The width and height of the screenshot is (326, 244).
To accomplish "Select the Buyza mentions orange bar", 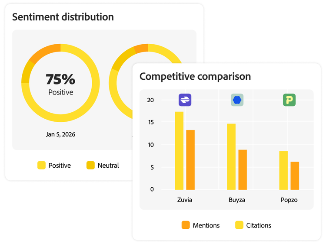I will 243,169.
